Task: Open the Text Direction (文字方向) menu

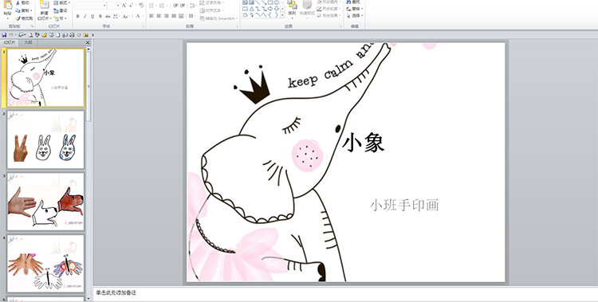Action: point(212,2)
